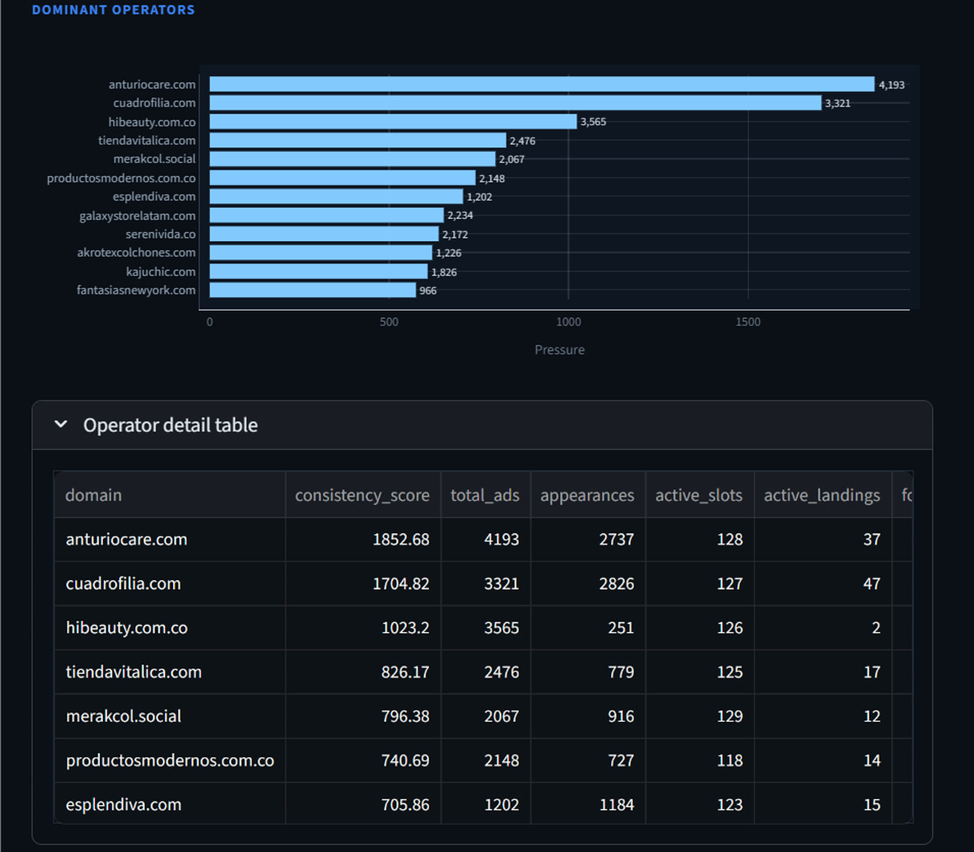
Task: Select the active_slots column header
Action: click(698, 495)
